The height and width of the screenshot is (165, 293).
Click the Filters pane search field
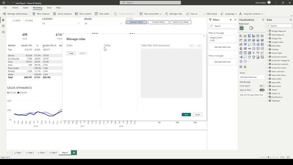[x=222, y=26]
